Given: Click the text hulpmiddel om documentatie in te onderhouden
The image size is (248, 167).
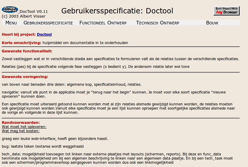Looking at the screenshot, I should click(85, 43).
